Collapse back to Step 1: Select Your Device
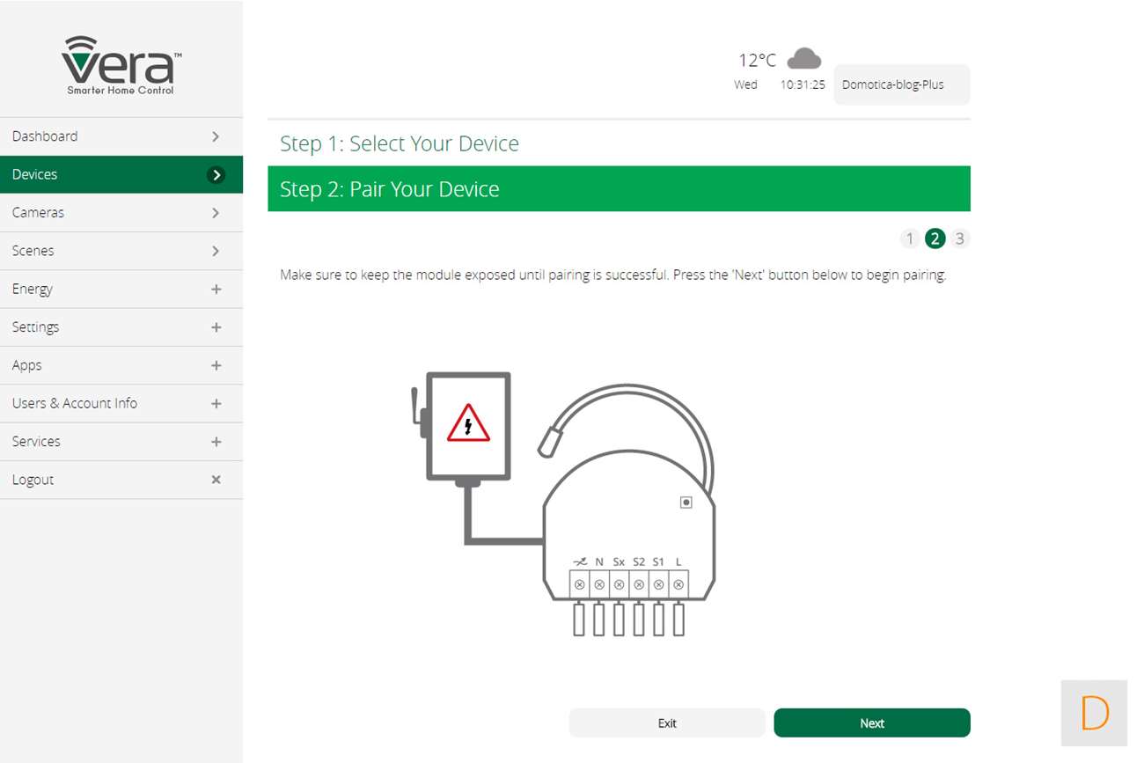The width and height of the screenshot is (1144, 763). (400, 143)
